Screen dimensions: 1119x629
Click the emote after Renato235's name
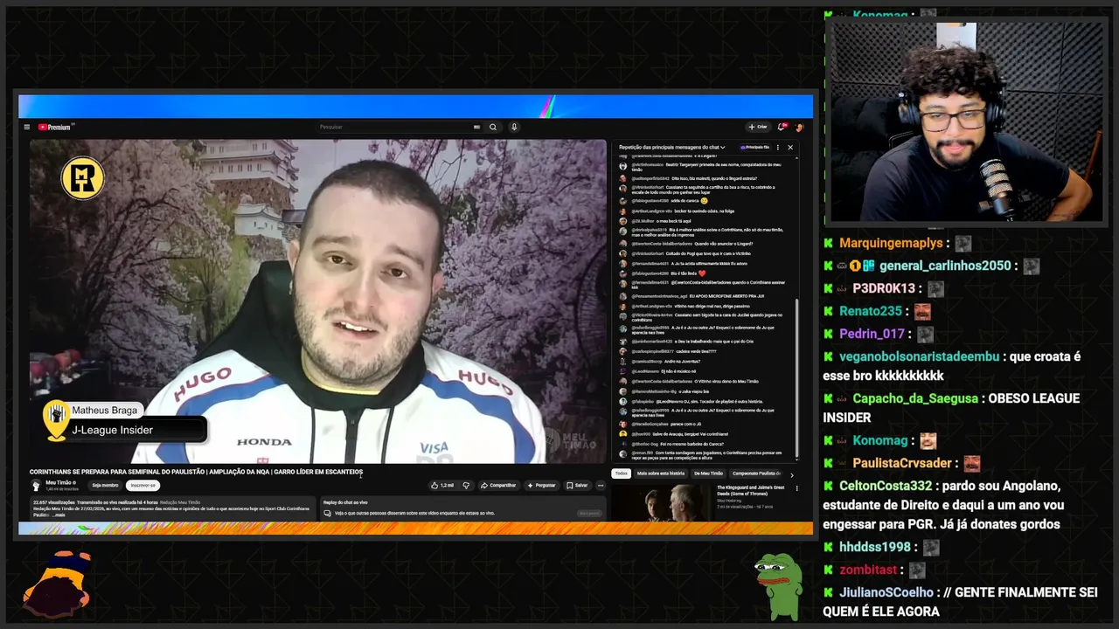[922, 311]
